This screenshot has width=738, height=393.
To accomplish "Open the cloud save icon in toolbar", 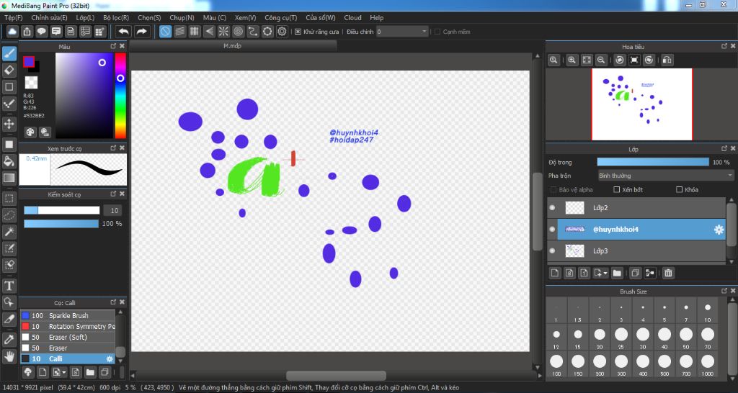I will click(x=12, y=32).
